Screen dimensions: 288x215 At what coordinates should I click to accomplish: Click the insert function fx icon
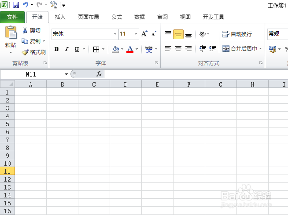click(99, 74)
